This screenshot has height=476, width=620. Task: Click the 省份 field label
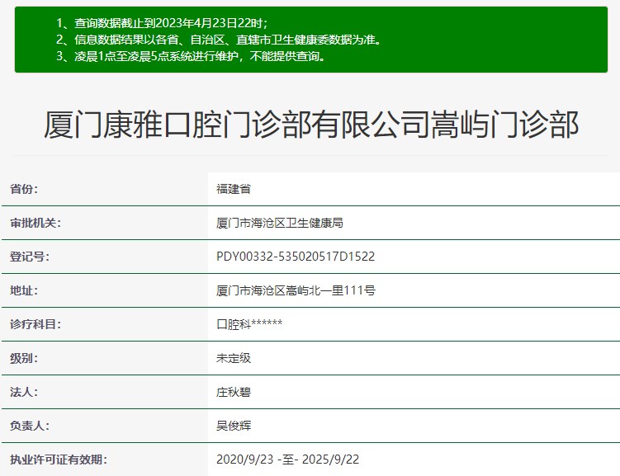coord(24,189)
